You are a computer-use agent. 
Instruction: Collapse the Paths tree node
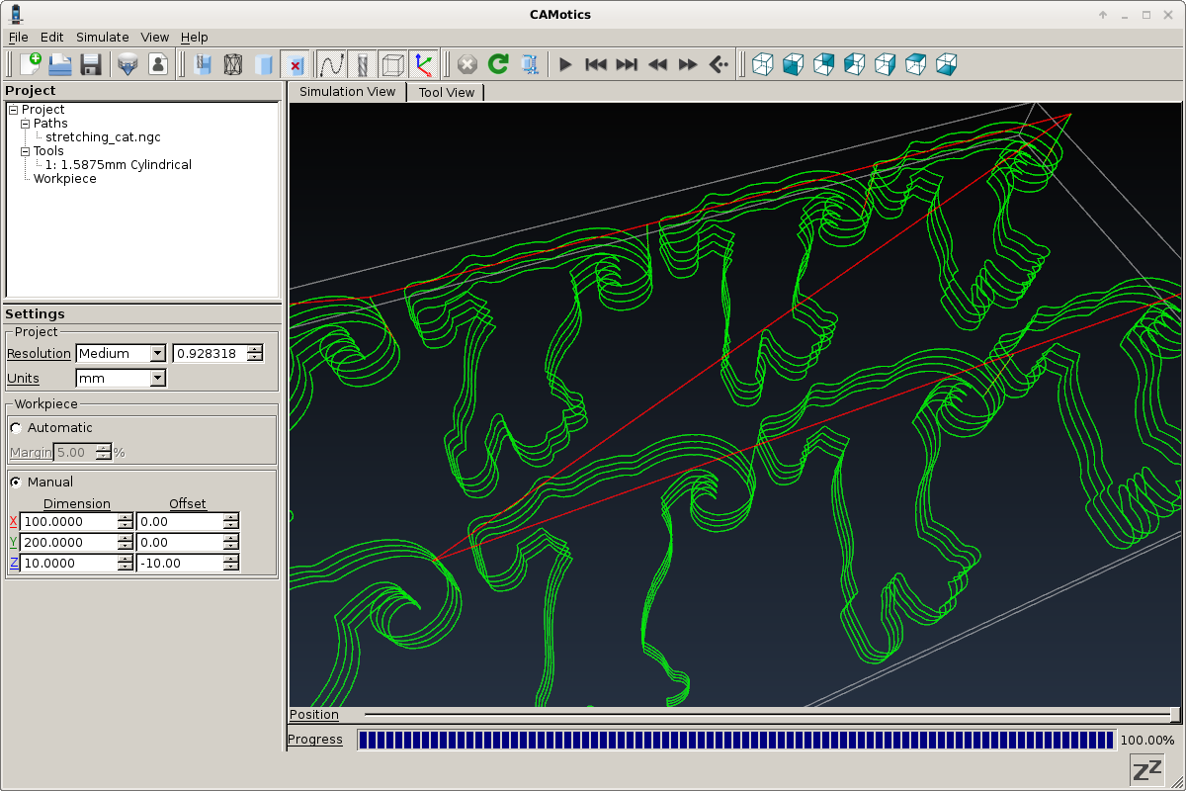pos(25,123)
